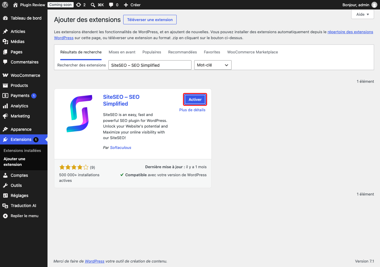Screen dimensions: 380x267
Task: Click the Pages icon in sidebar
Action: [5, 52]
